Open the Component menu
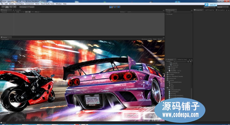230x125 pixels. tap(30, 4)
